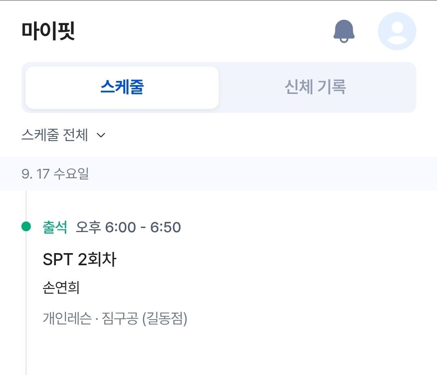Viewport: 437px width, 375px height.
Task: Tap the 마이핏 app title
Action: [48, 32]
